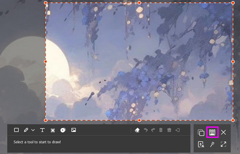Click the top-right corner selection handle
The height and width of the screenshot is (154, 240).
tap(233, 3)
